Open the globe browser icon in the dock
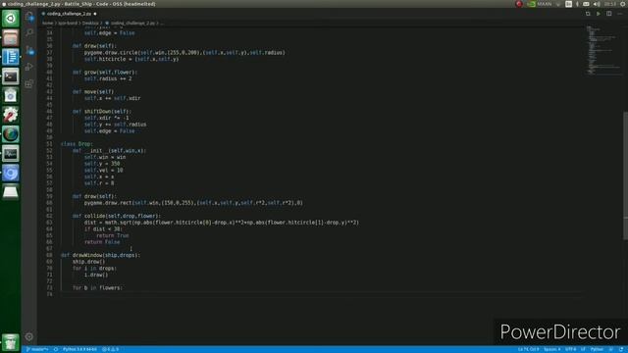Viewport: 628px width, 353px height. (11, 134)
